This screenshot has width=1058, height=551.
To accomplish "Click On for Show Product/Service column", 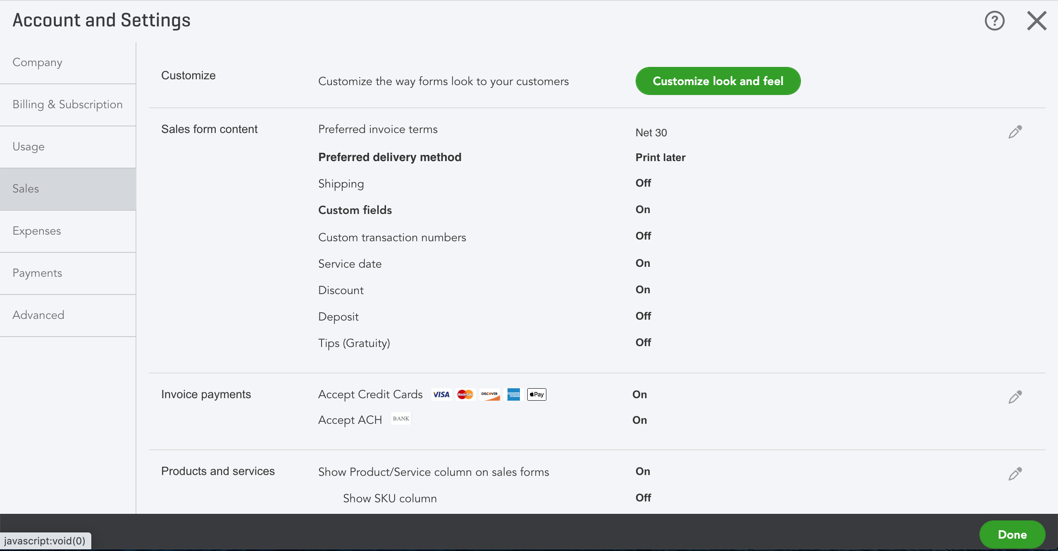I will click(643, 471).
